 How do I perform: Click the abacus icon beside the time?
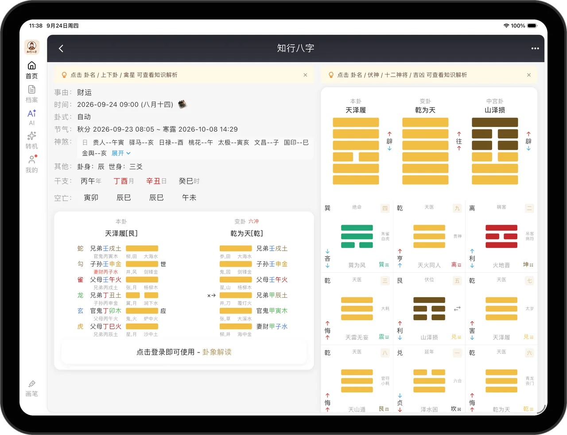click(183, 105)
